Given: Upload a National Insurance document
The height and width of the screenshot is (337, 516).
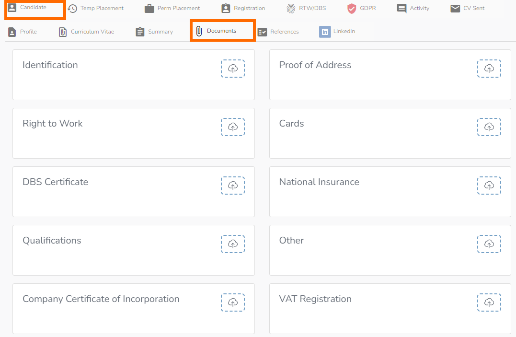Looking at the screenshot, I should click(x=489, y=186).
